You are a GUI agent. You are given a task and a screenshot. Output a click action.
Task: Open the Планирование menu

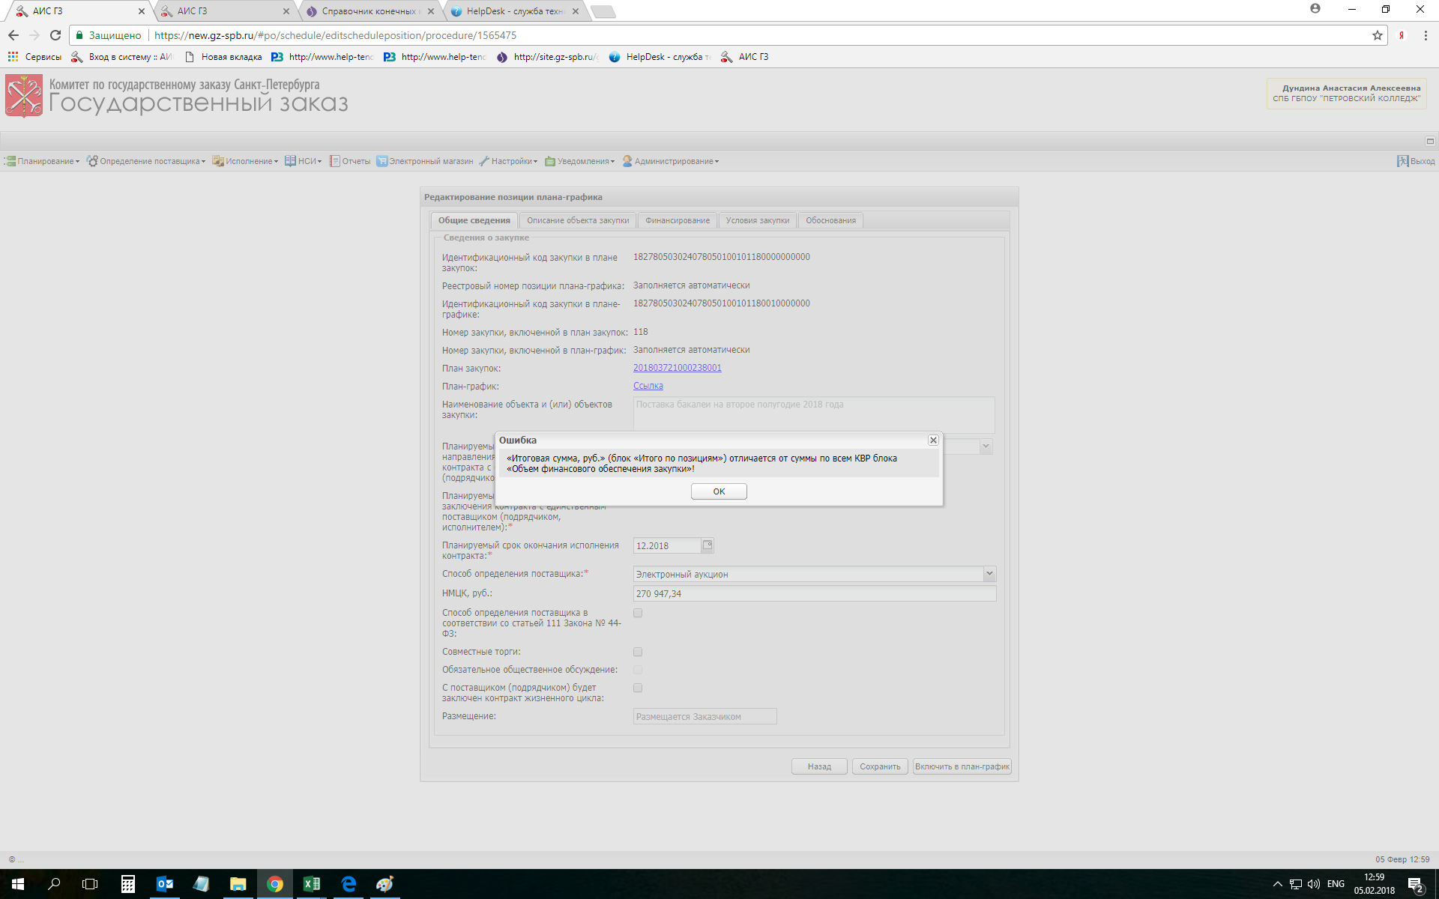(42, 161)
